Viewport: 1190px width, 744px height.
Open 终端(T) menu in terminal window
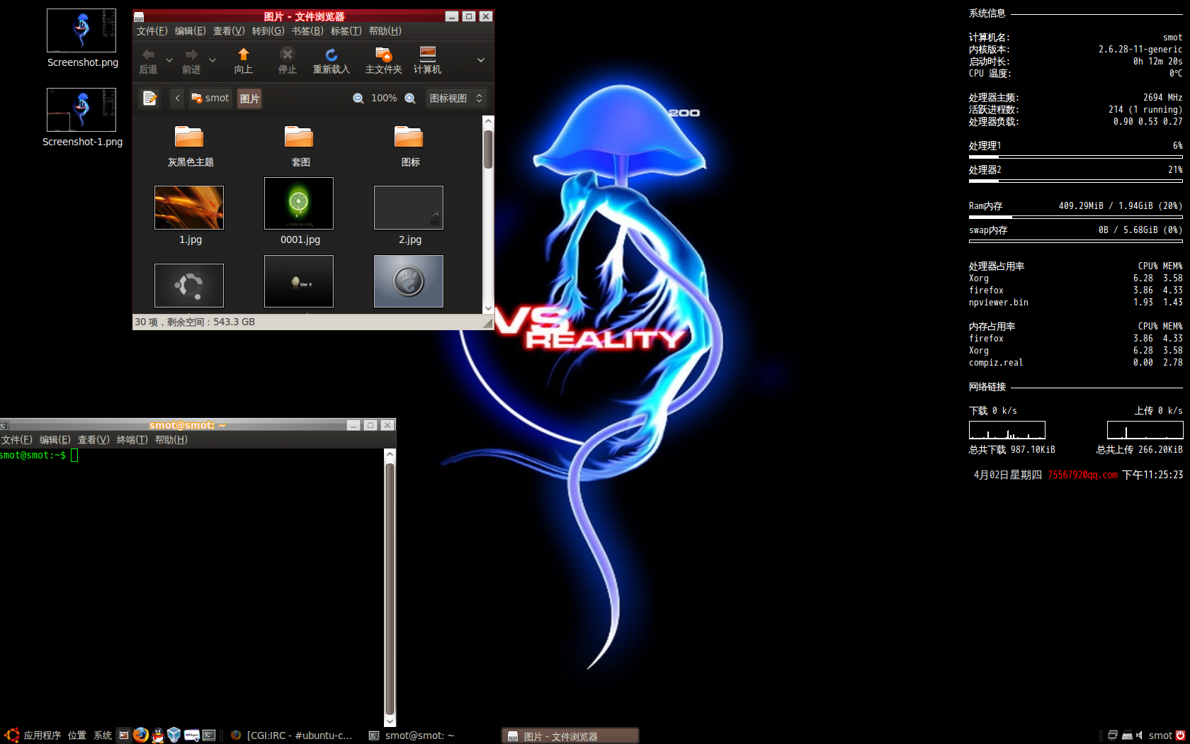(x=132, y=440)
